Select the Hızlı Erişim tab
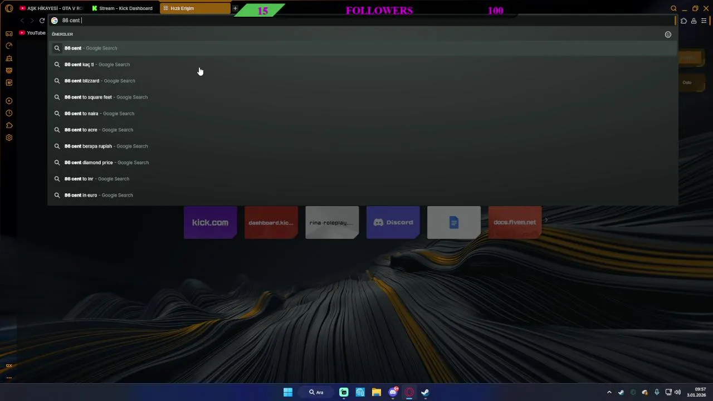Image resolution: width=713 pixels, height=401 pixels. (x=194, y=8)
